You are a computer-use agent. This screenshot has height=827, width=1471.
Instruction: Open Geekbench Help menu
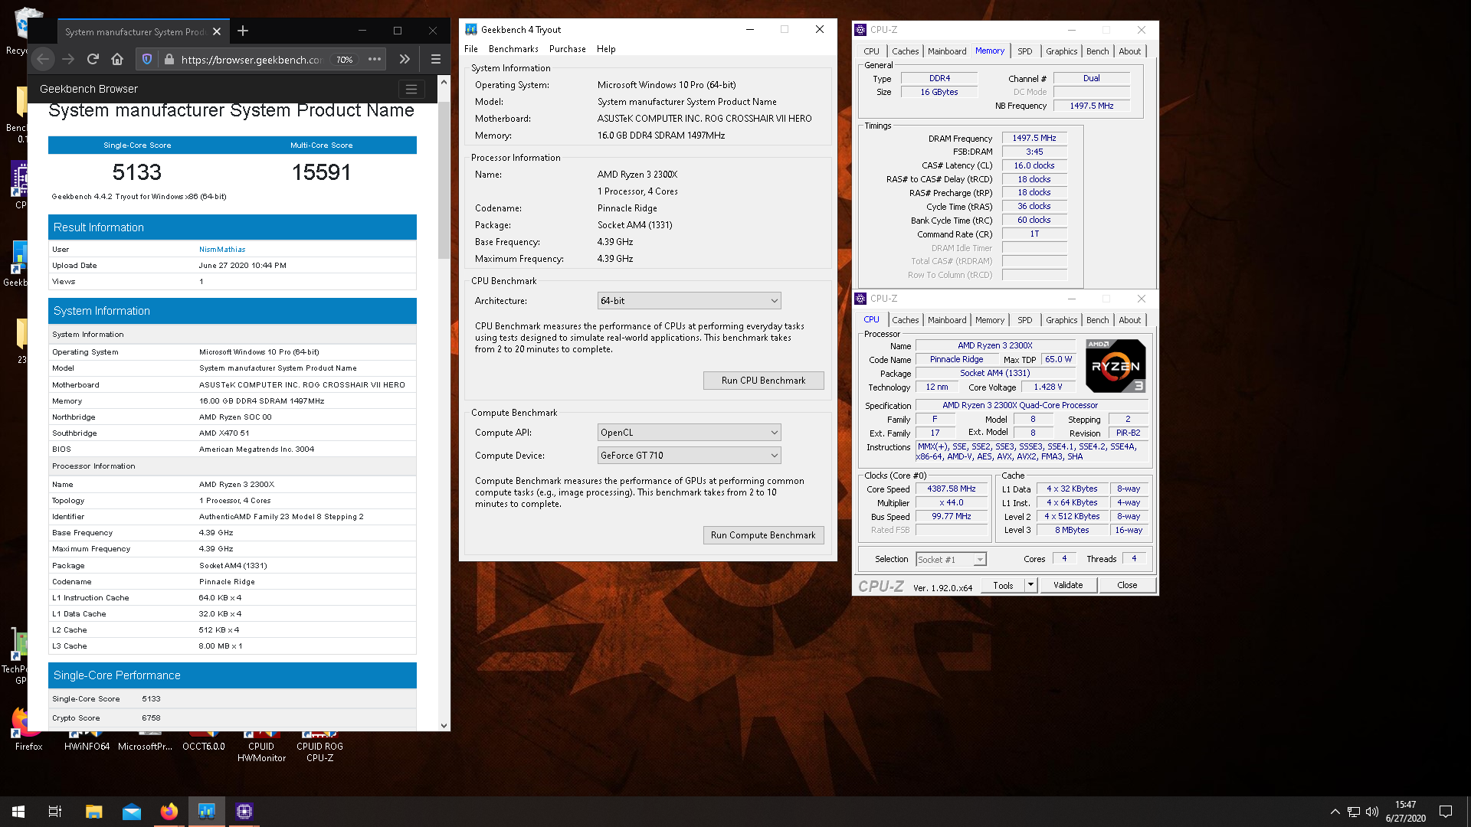point(606,49)
